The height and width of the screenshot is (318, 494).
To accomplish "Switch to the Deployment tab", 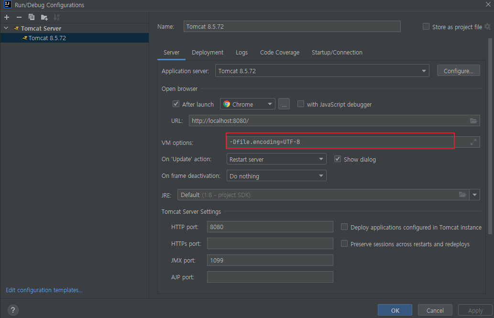I will tap(207, 53).
